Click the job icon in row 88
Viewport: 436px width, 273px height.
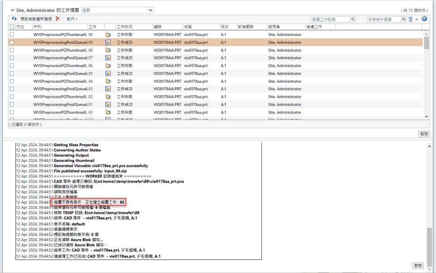108,50
